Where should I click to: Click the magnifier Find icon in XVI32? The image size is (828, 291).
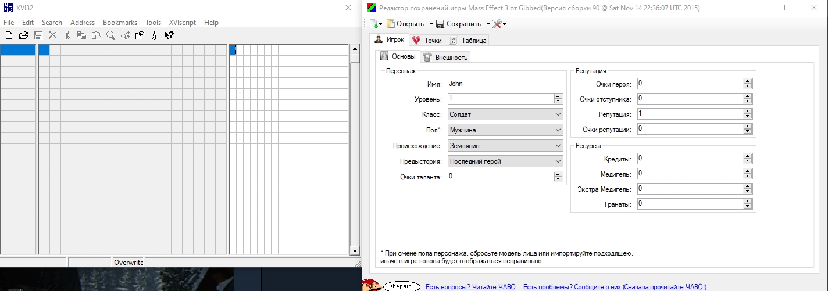click(110, 35)
